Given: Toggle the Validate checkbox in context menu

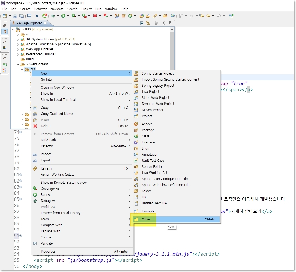Looking at the screenshot, I should coord(35,243).
